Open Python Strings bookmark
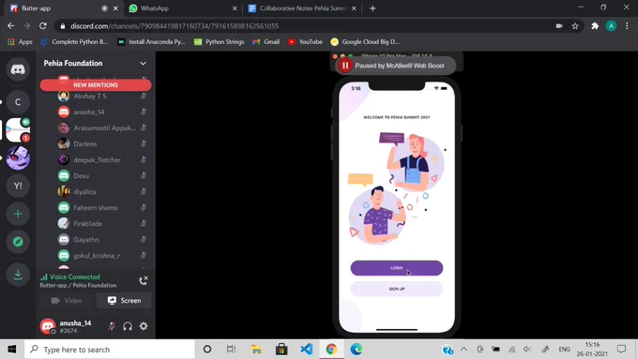Viewport: 638px width, 359px height. point(219,42)
